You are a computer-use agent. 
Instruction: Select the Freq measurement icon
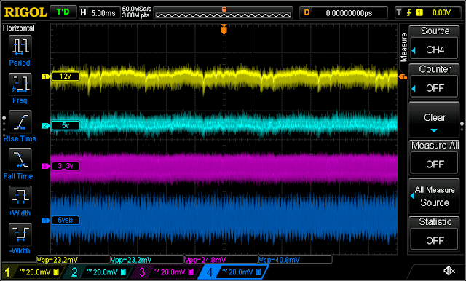coord(20,84)
